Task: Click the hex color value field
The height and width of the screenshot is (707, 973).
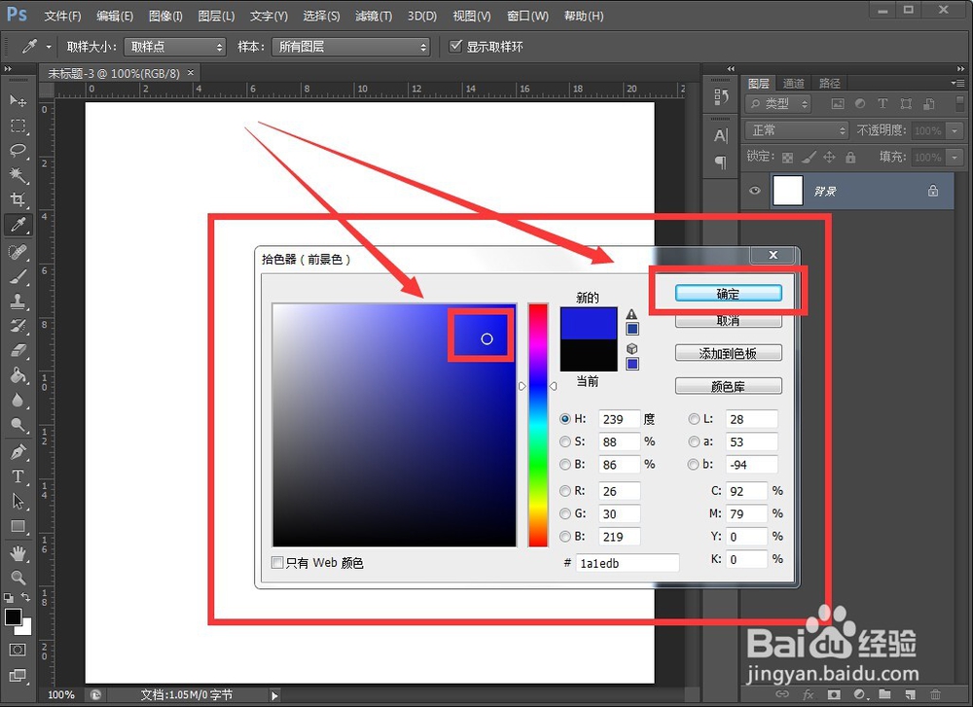Action: click(628, 563)
